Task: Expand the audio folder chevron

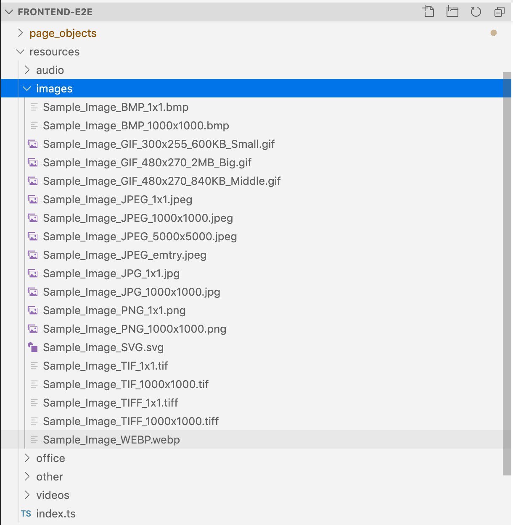Action: click(x=27, y=70)
